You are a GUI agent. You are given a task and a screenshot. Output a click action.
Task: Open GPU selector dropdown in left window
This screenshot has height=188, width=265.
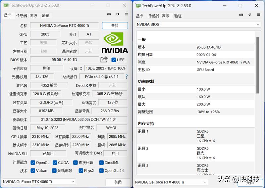tap(39, 182)
